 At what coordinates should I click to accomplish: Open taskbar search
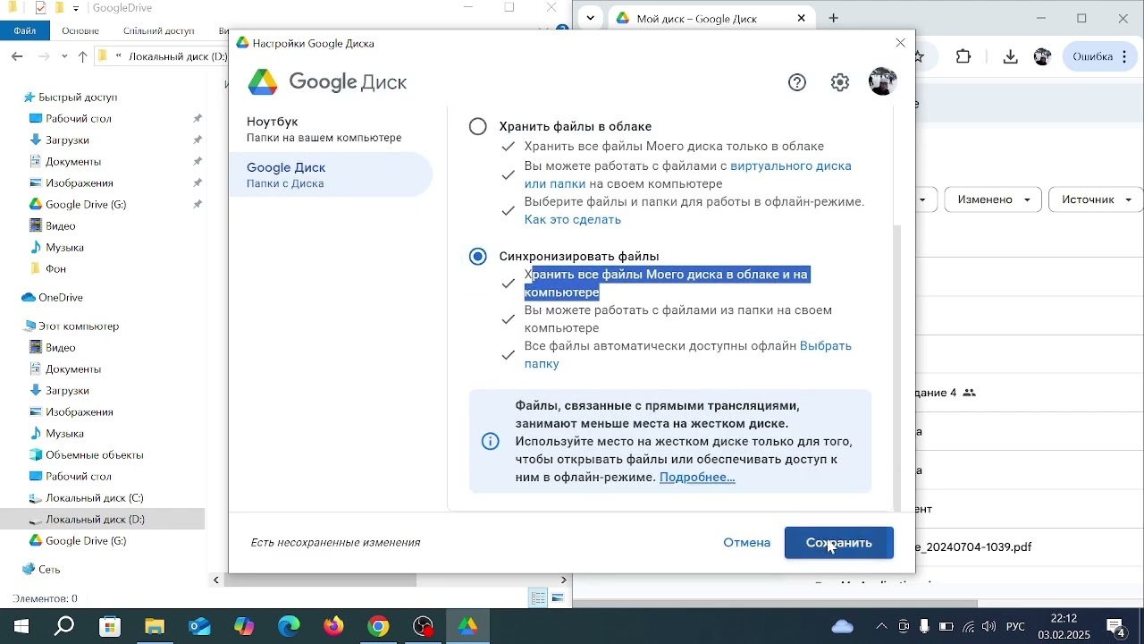point(64,627)
